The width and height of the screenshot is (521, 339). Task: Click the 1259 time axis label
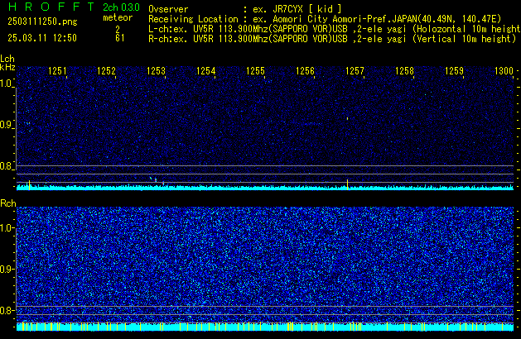(x=454, y=71)
